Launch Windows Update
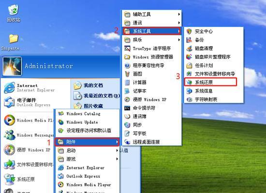 [88, 122]
